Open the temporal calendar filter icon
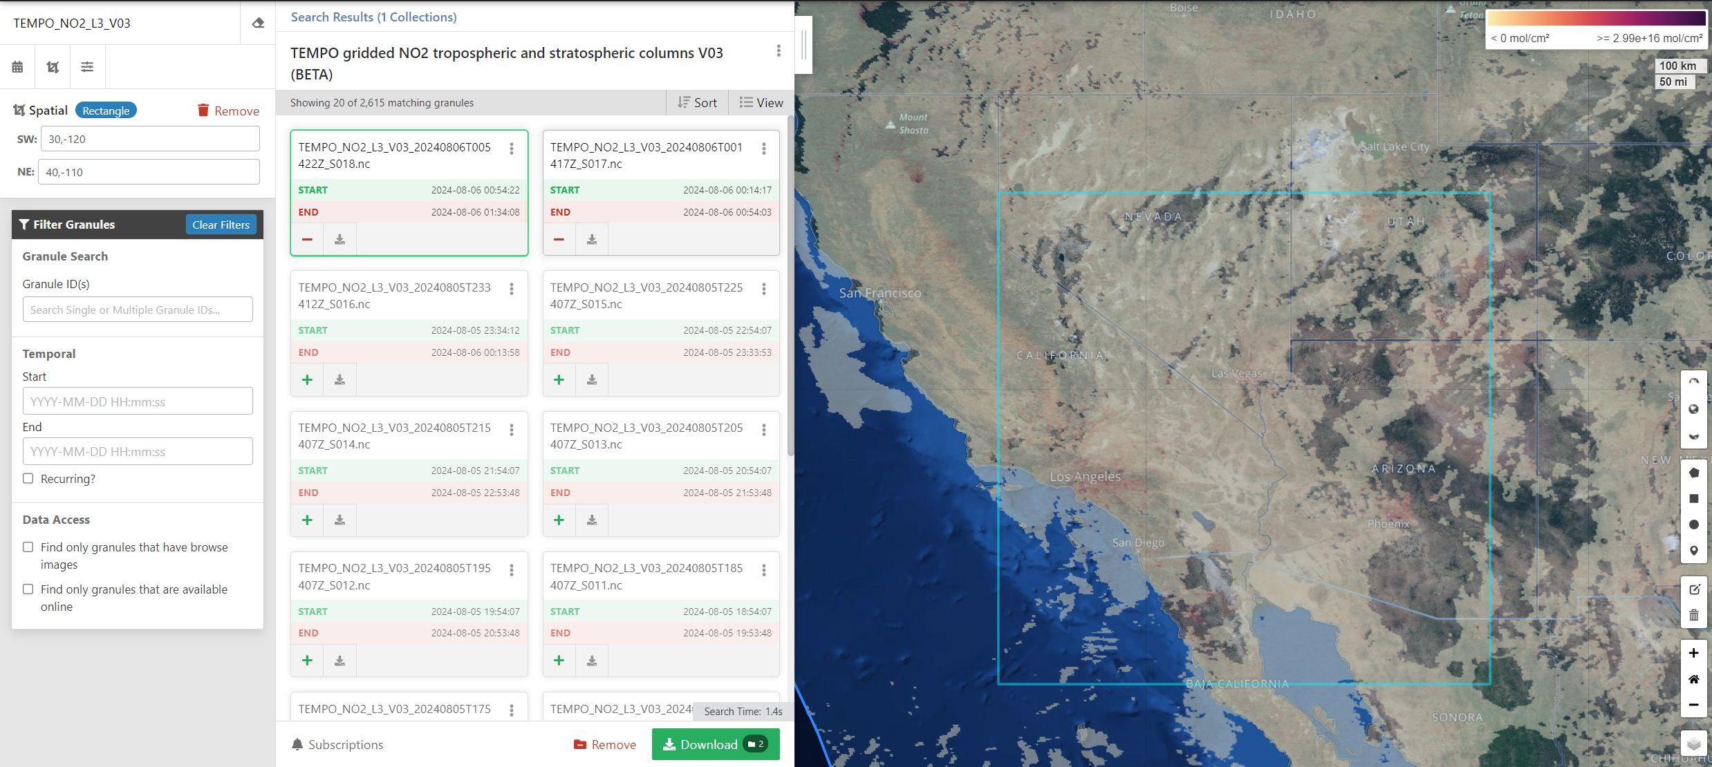 (17, 67)
